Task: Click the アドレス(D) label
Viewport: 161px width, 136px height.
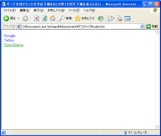Action: pos(9,26)
